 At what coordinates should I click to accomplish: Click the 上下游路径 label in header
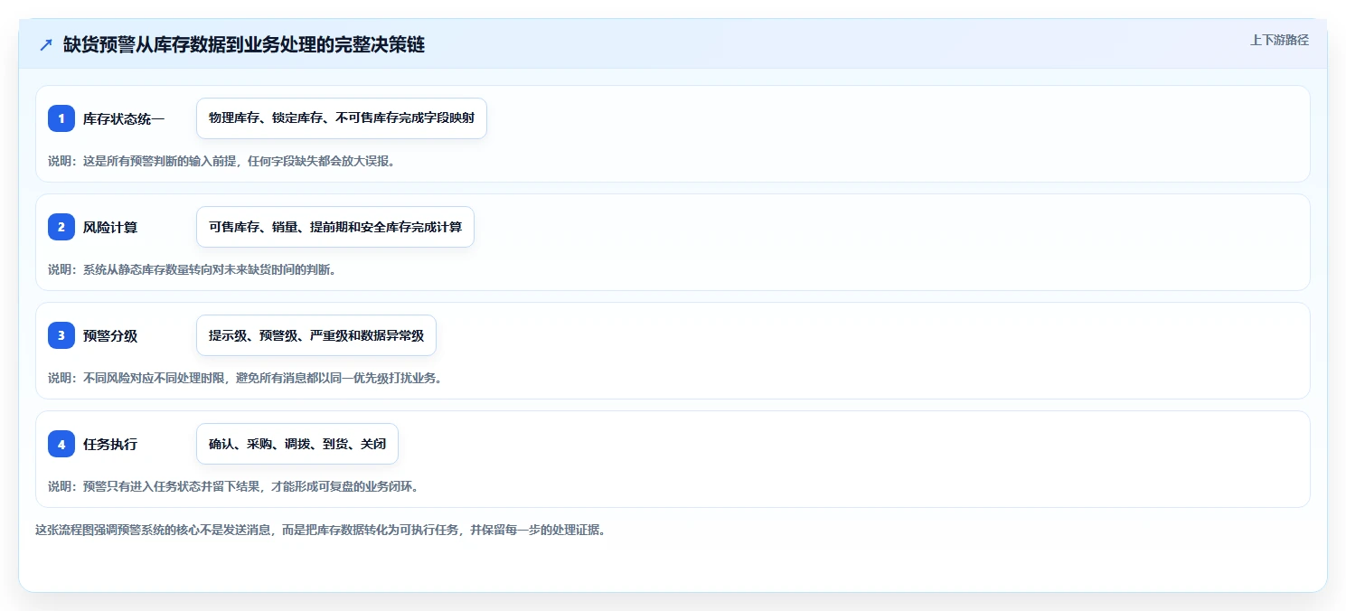pyautogui.click(x=1279, y=40)
